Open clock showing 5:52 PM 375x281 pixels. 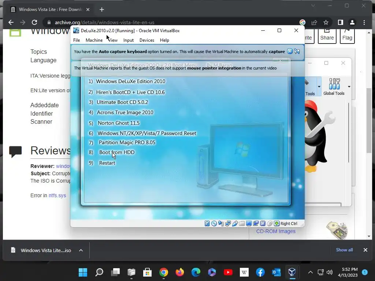[348, 272]
